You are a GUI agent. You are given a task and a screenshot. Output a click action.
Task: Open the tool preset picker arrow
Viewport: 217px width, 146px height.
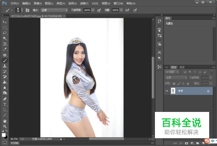12,10
